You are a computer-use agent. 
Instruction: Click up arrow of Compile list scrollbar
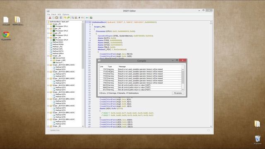point(183,70)
